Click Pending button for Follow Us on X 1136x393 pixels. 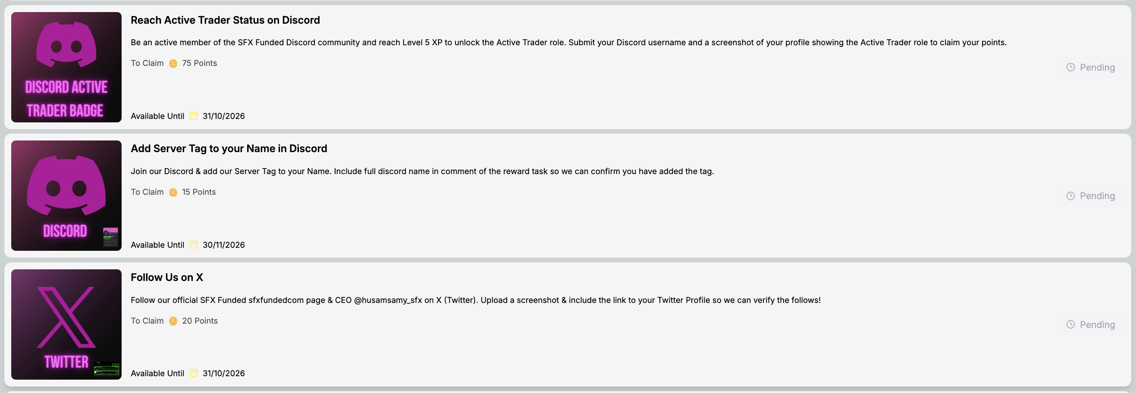(x=1091, y=325)
